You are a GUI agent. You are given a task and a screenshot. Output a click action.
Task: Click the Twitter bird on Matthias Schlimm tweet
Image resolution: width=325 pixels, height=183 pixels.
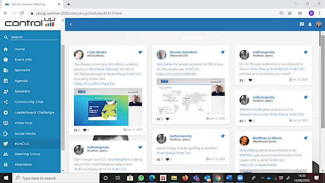coord(306,138)
